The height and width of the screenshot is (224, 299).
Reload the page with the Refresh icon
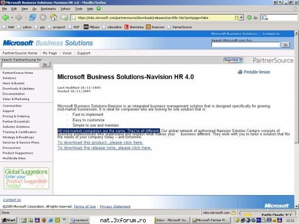(x=33, y=17)
